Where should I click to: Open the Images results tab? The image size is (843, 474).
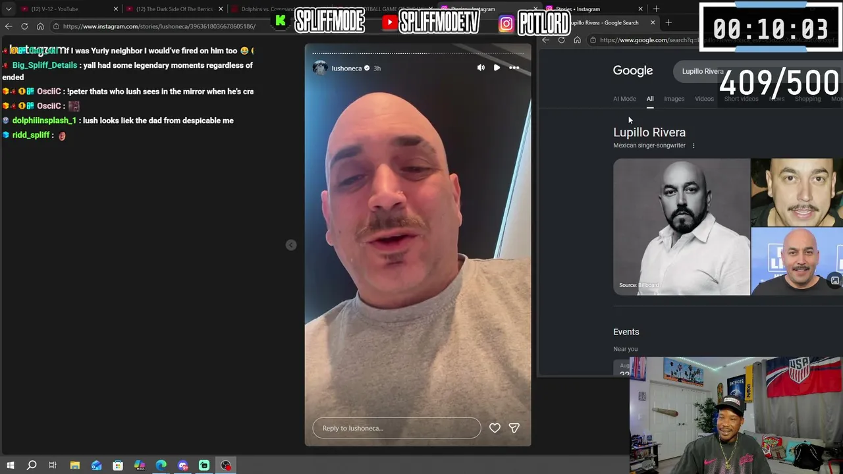click(x=674, y=99)
